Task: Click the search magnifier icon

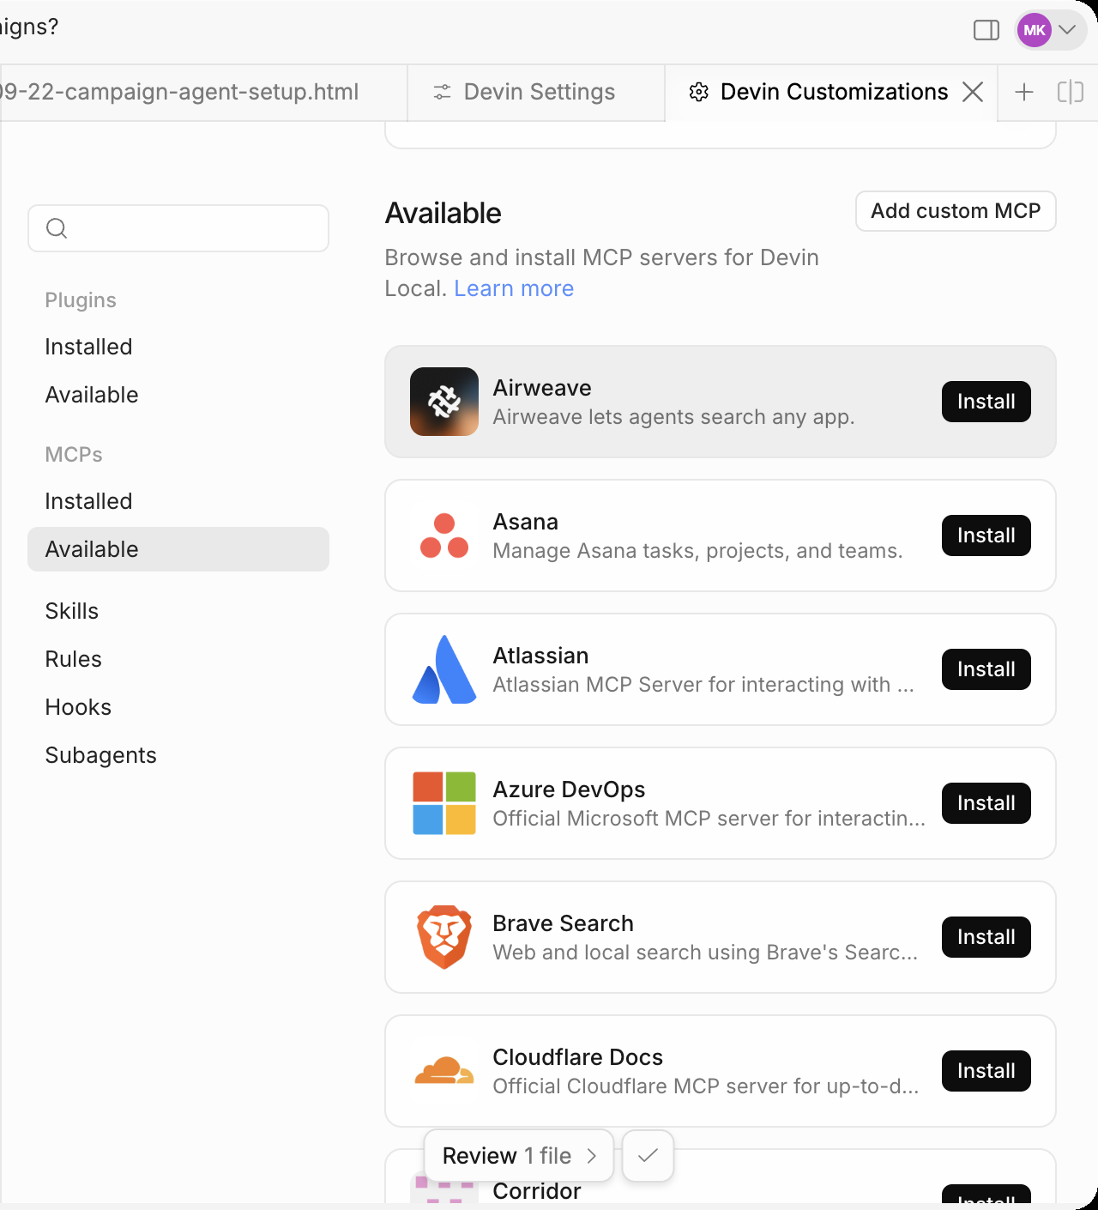Action: point(57,228)
